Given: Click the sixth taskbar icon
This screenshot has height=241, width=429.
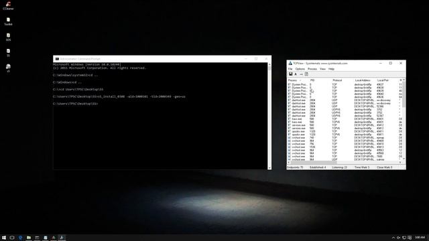Looking at the screenshot, I should point(46,238).
